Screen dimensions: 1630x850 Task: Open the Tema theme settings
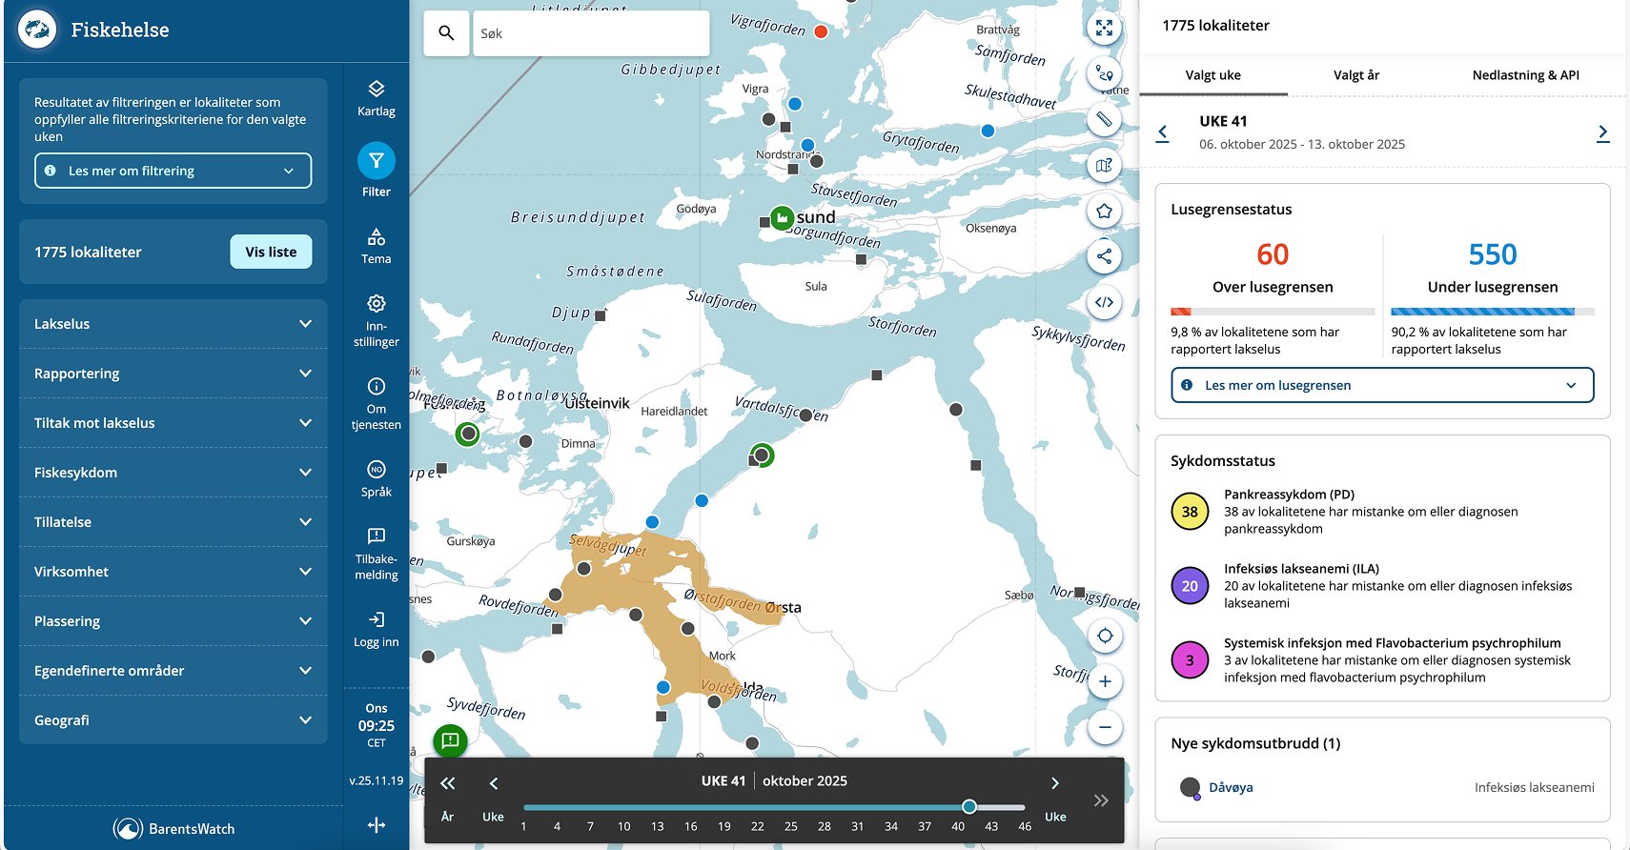376,246
